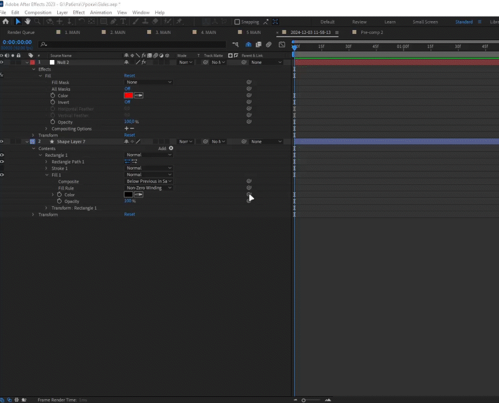Screen dimensions: 499x403
Task: Select the Type tool
Action: [123, 22]
